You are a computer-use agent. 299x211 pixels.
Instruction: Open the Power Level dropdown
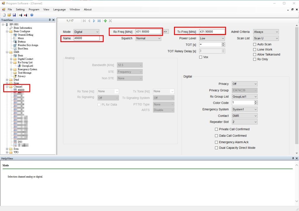(x=212, y=38)
